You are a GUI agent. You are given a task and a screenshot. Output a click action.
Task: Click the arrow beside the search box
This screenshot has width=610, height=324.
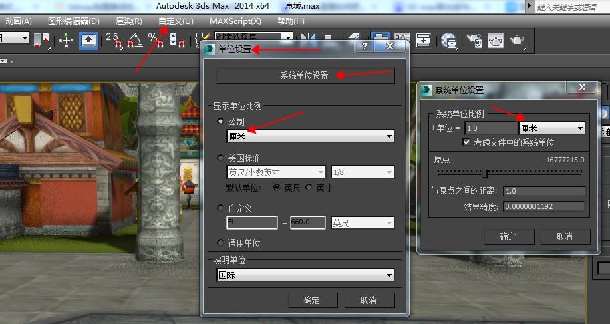coord(529,6)
